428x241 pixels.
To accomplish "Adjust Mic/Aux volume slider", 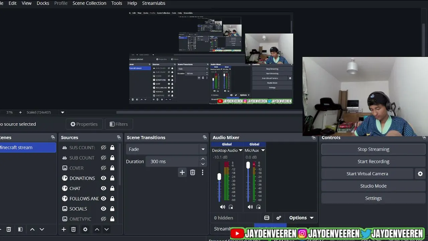I will [x=248, y=165].
